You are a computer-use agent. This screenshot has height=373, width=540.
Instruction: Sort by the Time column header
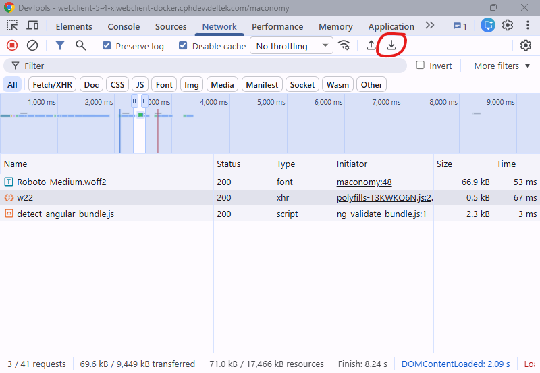(516, 164)
